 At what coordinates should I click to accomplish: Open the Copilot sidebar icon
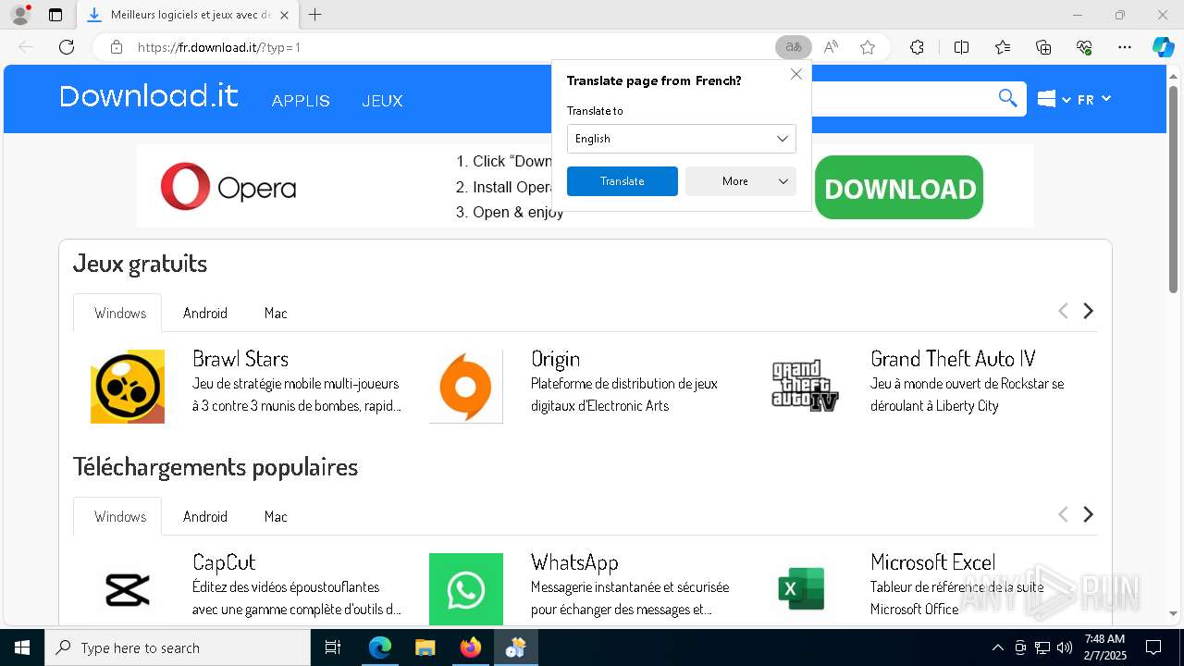pos(1163,47)
